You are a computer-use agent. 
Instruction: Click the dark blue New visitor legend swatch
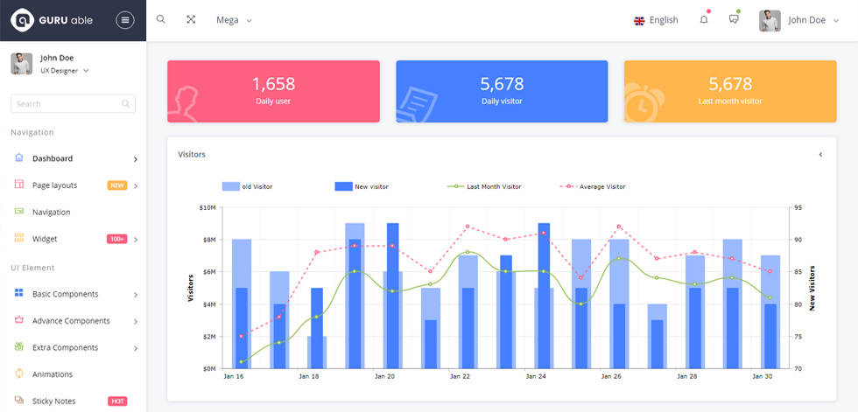click(343, 186)
